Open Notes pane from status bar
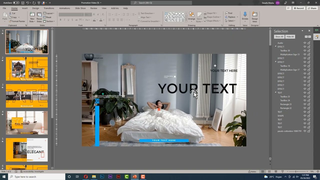Viewport: 320px width, 180px height. [252, 171]
